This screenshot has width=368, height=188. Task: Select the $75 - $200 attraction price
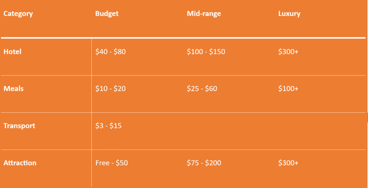coord(204,163)
